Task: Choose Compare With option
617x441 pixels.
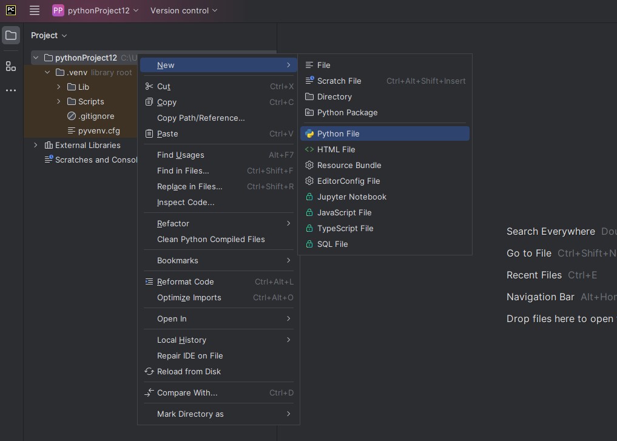Action: click(218, 392)
